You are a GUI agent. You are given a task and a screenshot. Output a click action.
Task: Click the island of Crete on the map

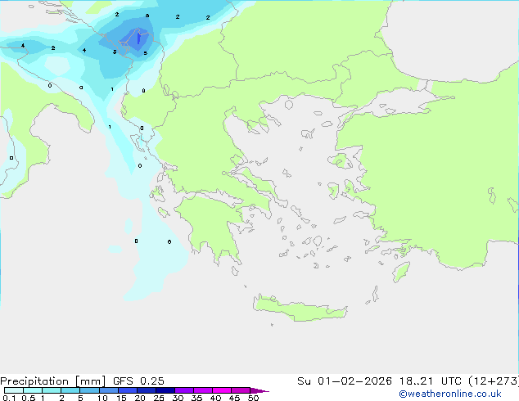[300, 309]
